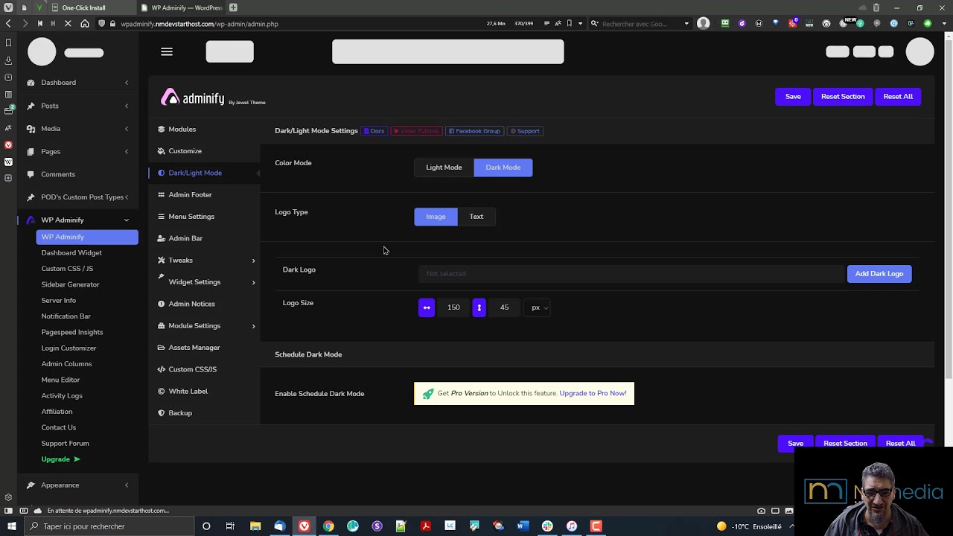The image size is (953, 536).
Task: Open the Vivaldi downloads panel
Action: pos(8,60)
